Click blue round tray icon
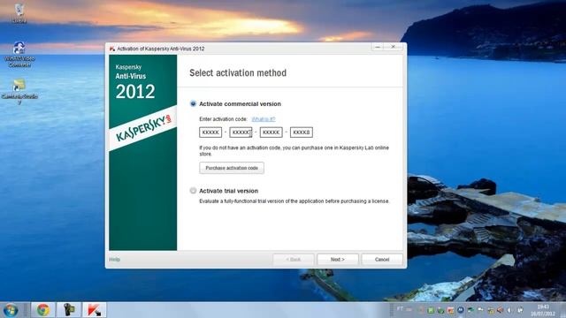 [x=461, y=310]
